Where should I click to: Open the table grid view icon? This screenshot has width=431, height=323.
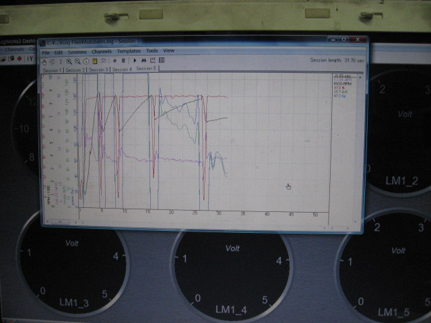162,60
